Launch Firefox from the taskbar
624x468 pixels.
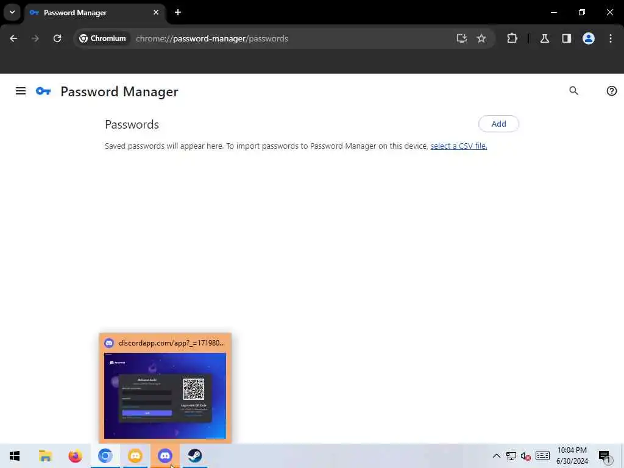75,456
